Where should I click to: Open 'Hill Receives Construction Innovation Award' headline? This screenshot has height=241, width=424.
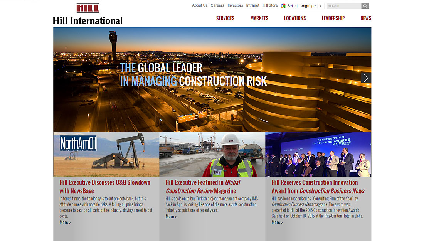tap(318, 187)
